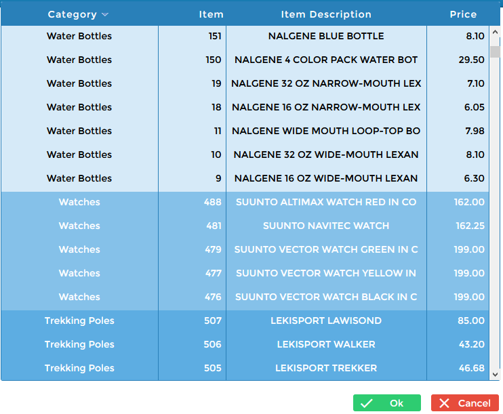Select LEKISPORT WALKER description
Viewport: 503px width, 414px height.
[x=326, y=344]
